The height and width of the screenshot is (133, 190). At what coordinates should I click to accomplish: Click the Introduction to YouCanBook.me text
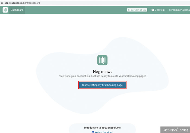[102, 128]
